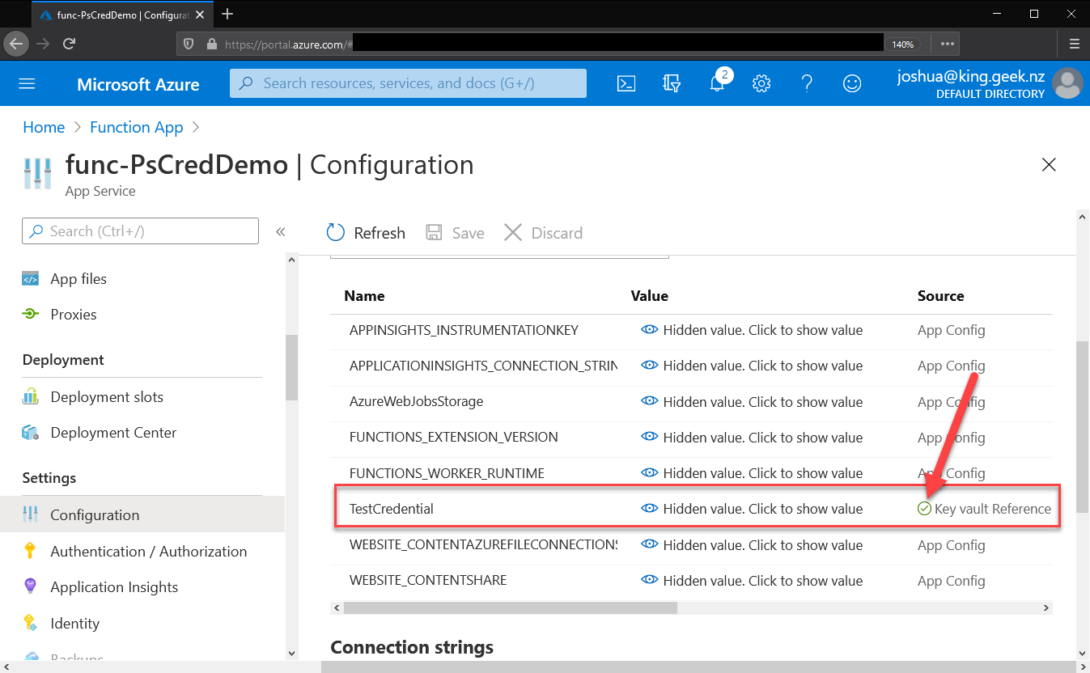Show value of AzureWebJobsStorage
The width and height of the screenshot is (1090, 673).
click(752, 402)
